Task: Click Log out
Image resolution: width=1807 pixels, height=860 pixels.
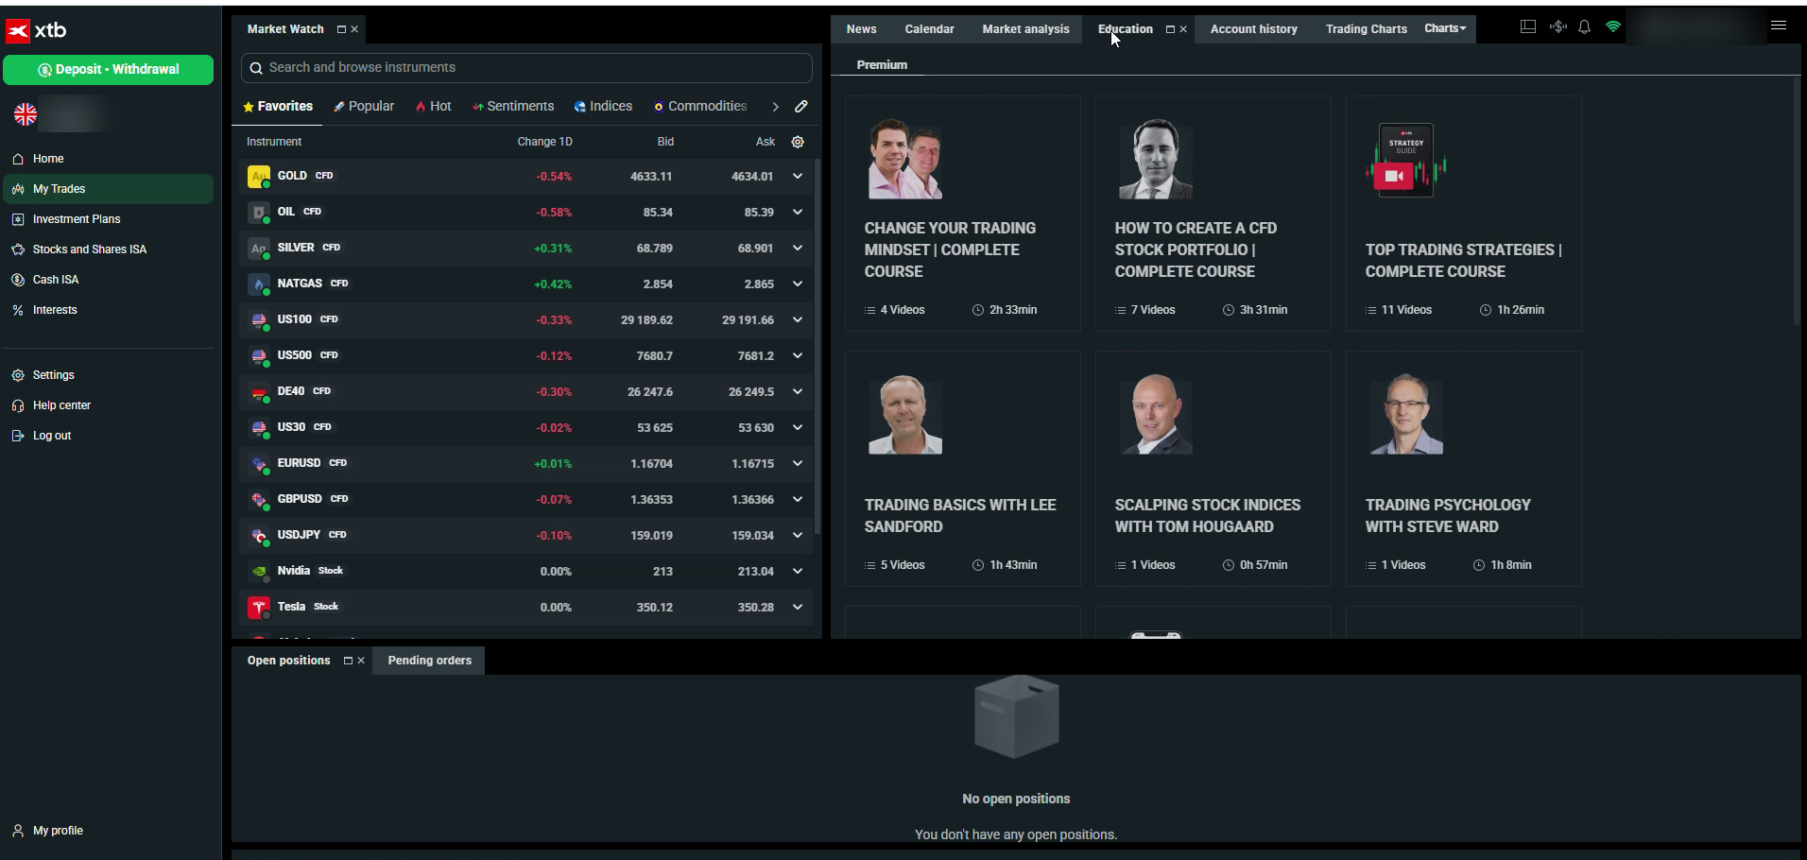Action: tap(52, 436)
